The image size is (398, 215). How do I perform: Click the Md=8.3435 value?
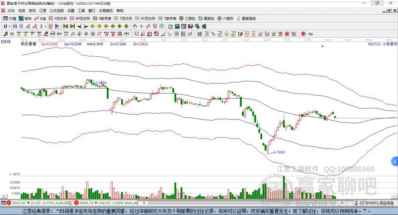(x=95, y=44)
